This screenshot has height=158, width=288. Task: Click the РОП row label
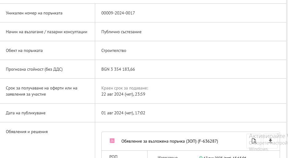(113, 156)
